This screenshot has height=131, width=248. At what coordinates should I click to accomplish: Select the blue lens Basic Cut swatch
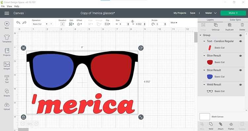coord(210,77)
